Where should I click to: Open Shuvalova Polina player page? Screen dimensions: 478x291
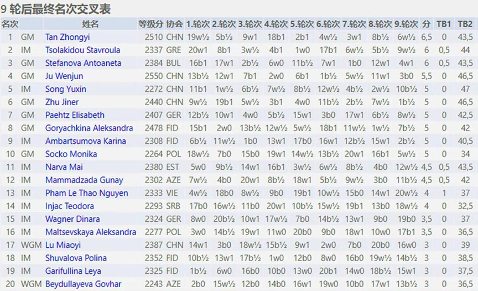tap(76, 258)
